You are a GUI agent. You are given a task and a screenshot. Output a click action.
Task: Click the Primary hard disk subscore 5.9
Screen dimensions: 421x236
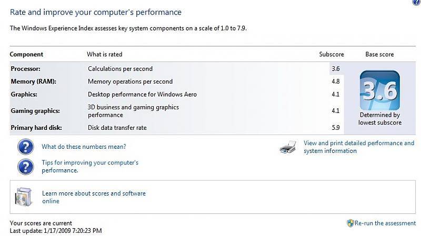[x=336, y=128]
